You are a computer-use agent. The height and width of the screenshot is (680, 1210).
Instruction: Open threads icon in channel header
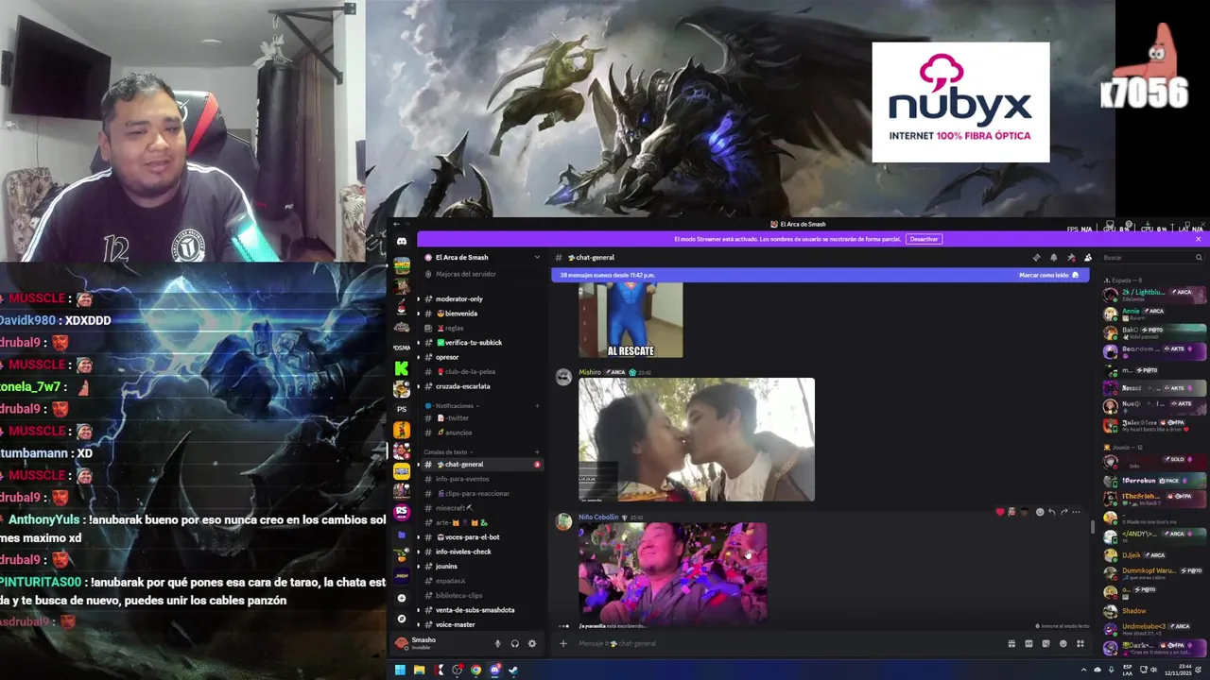tap(1037, 257)
